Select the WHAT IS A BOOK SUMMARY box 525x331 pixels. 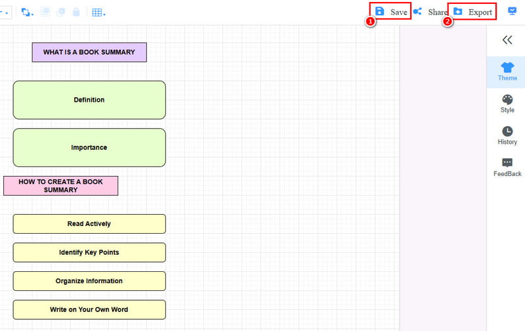pyautogui.click(x=89, y=53)
